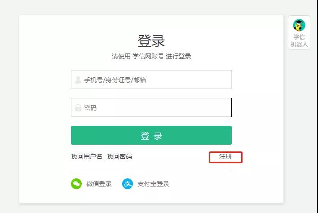Click the 进行登录 text at subtitle end
This screenshot has height=213, width=318.
tap(178, 56)
